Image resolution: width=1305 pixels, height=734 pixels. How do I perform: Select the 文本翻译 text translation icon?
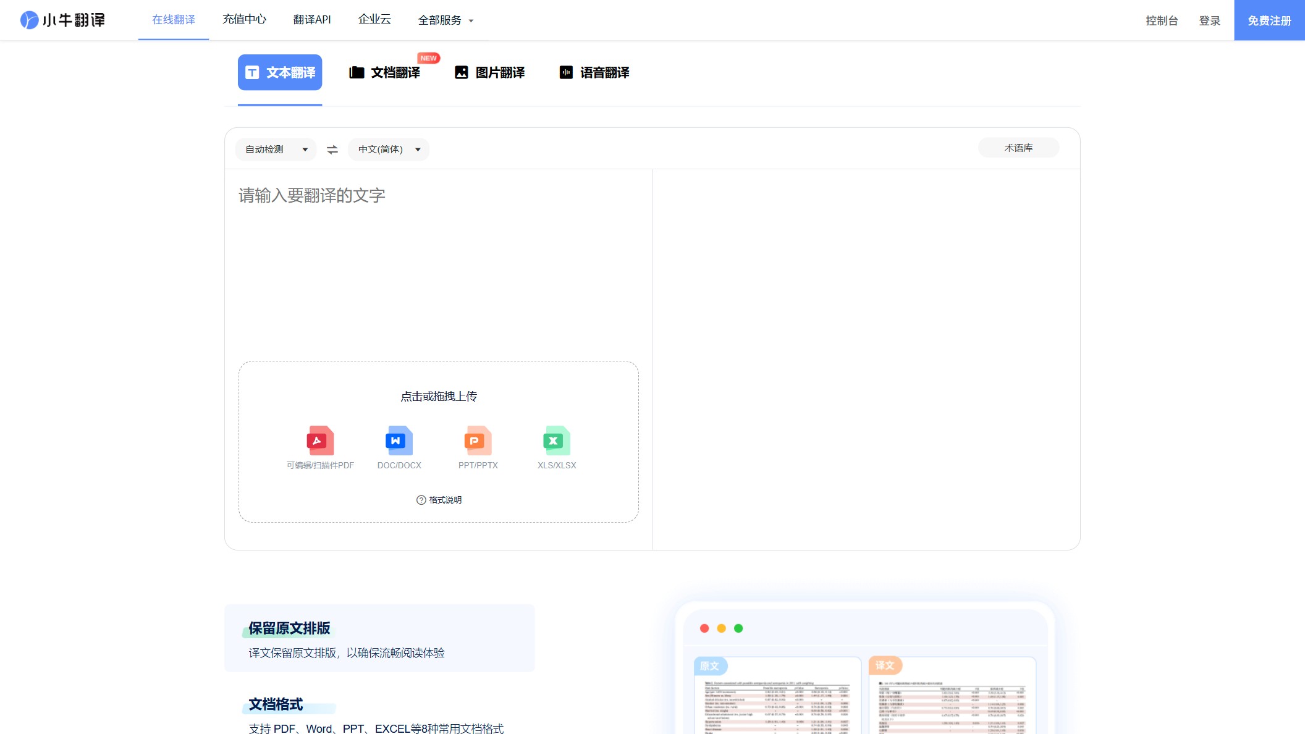[252, 72]
